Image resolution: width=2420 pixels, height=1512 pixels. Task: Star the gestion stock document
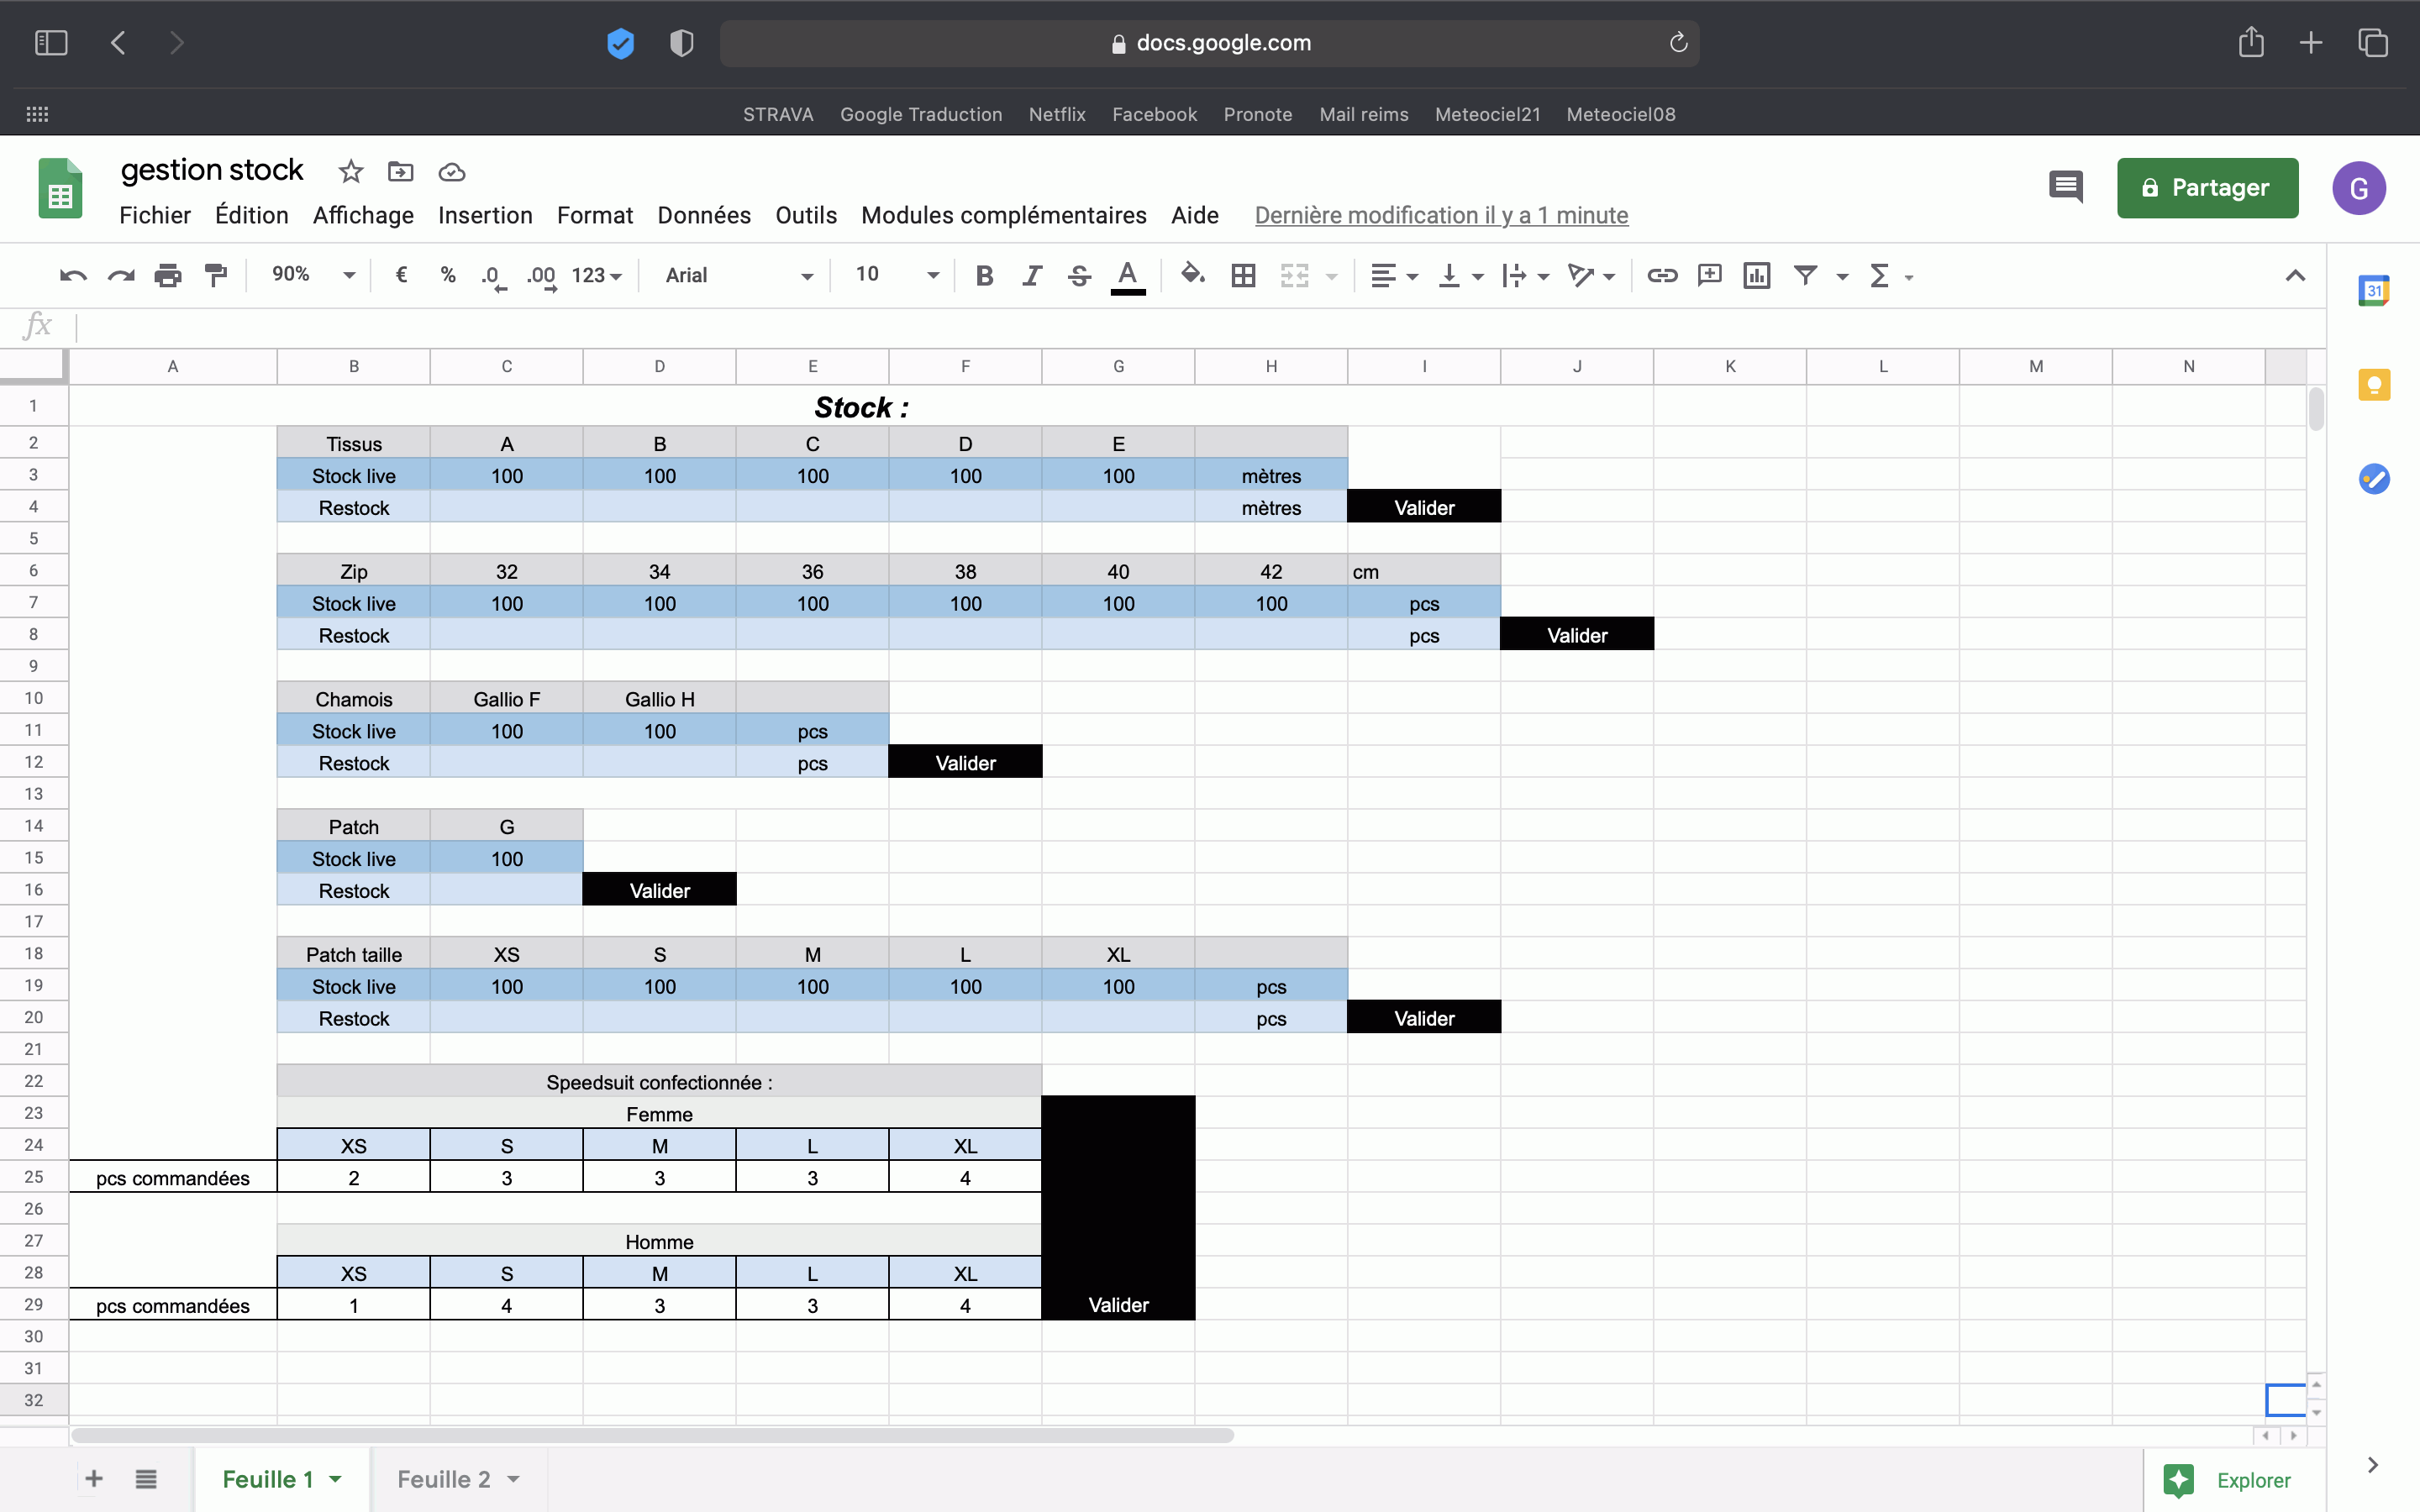(x=350, y=172)
